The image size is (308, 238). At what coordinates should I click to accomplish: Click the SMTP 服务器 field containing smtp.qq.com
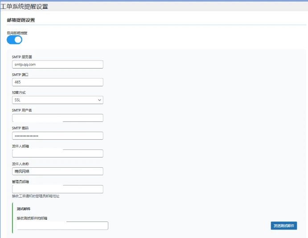click(57, 65)
